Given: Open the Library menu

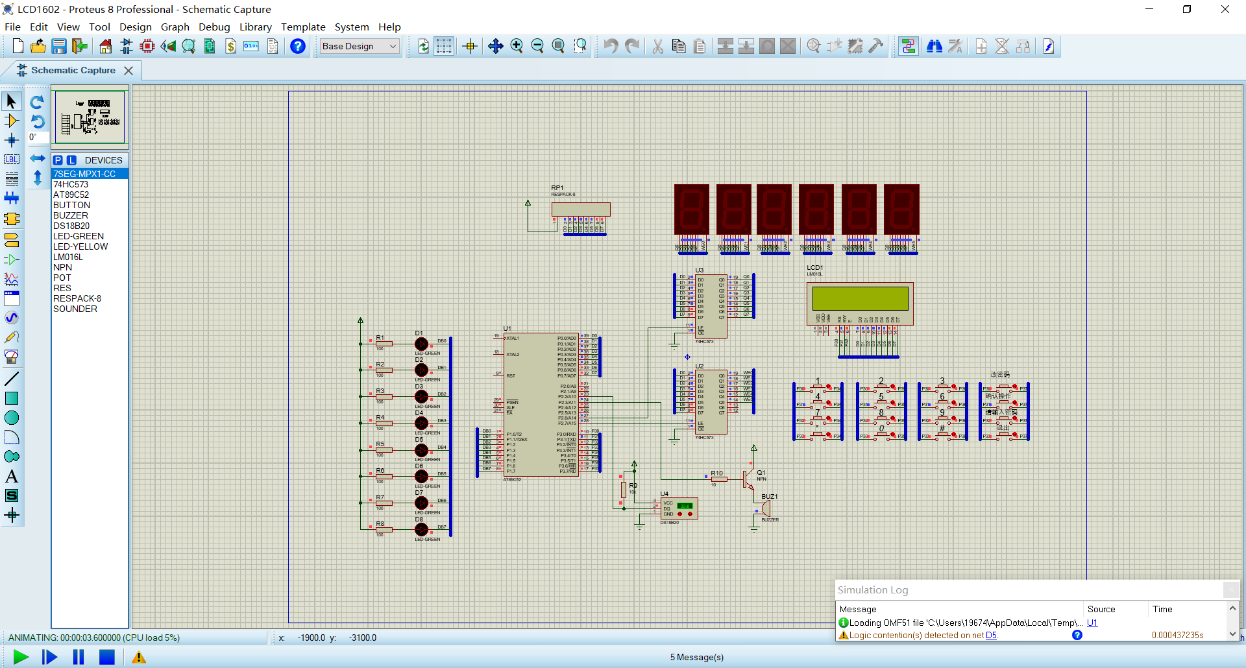Looking at the screenshot, I should pyautogui.click(x=256, y=27).
